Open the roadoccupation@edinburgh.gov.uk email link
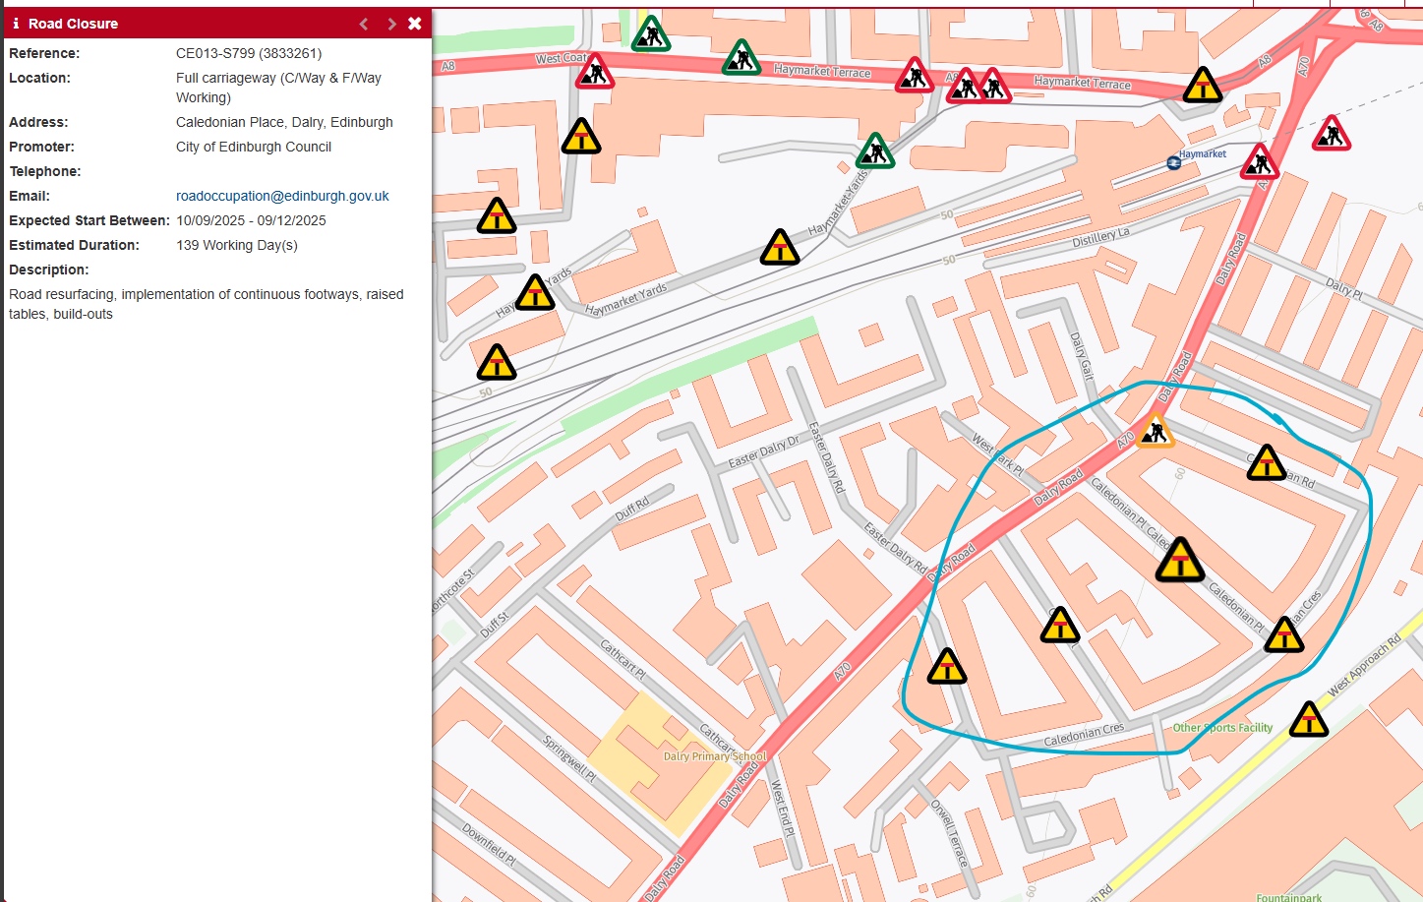 (282, 196)
